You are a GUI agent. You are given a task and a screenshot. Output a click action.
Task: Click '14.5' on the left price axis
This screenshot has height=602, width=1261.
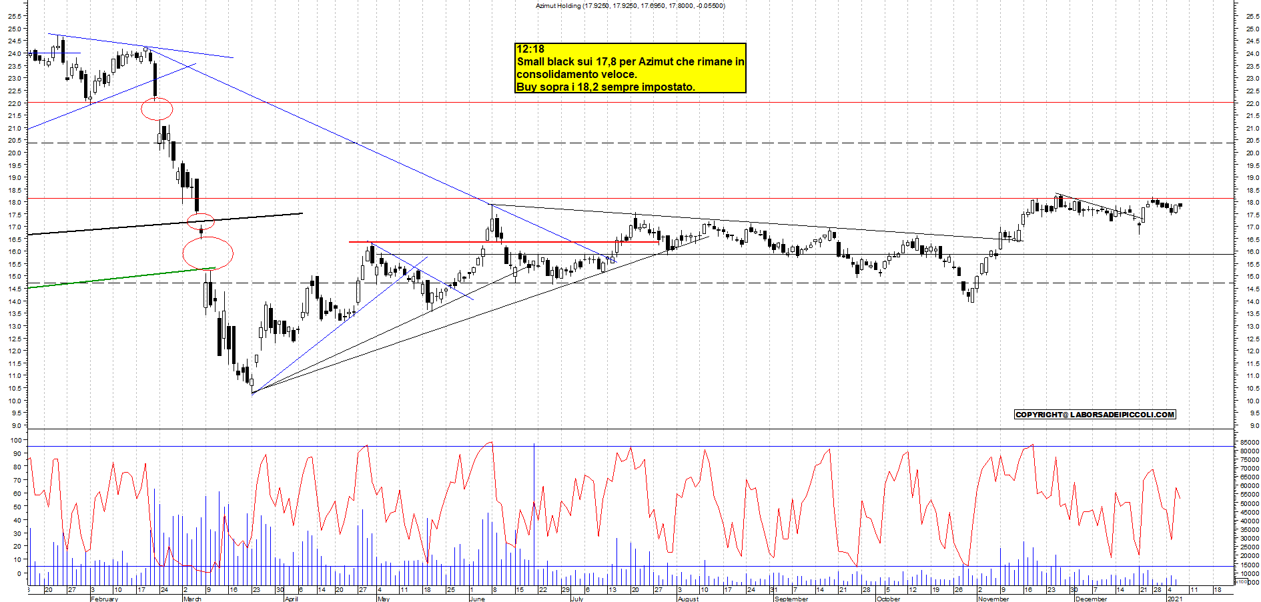point(15,289)
